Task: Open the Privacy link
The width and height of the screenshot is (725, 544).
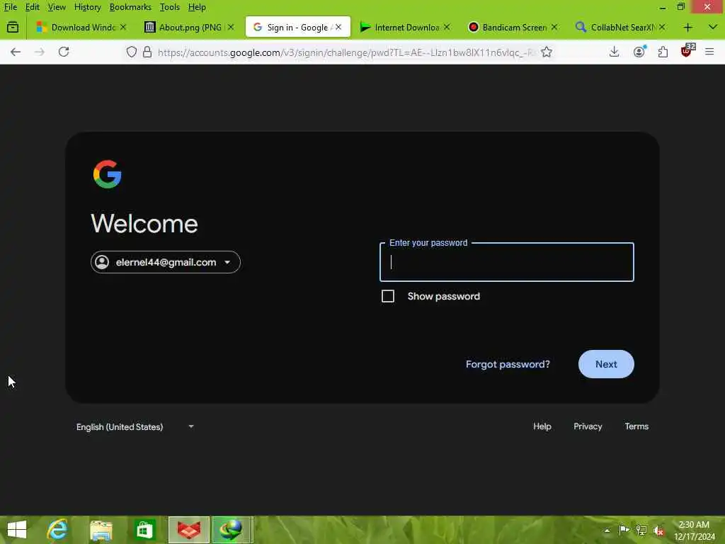Action: click(588, 426)
